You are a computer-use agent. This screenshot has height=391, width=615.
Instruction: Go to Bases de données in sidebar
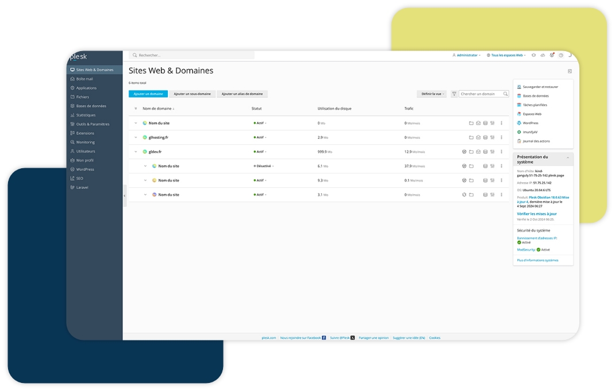pyautogui.click(x=91, y=106)
